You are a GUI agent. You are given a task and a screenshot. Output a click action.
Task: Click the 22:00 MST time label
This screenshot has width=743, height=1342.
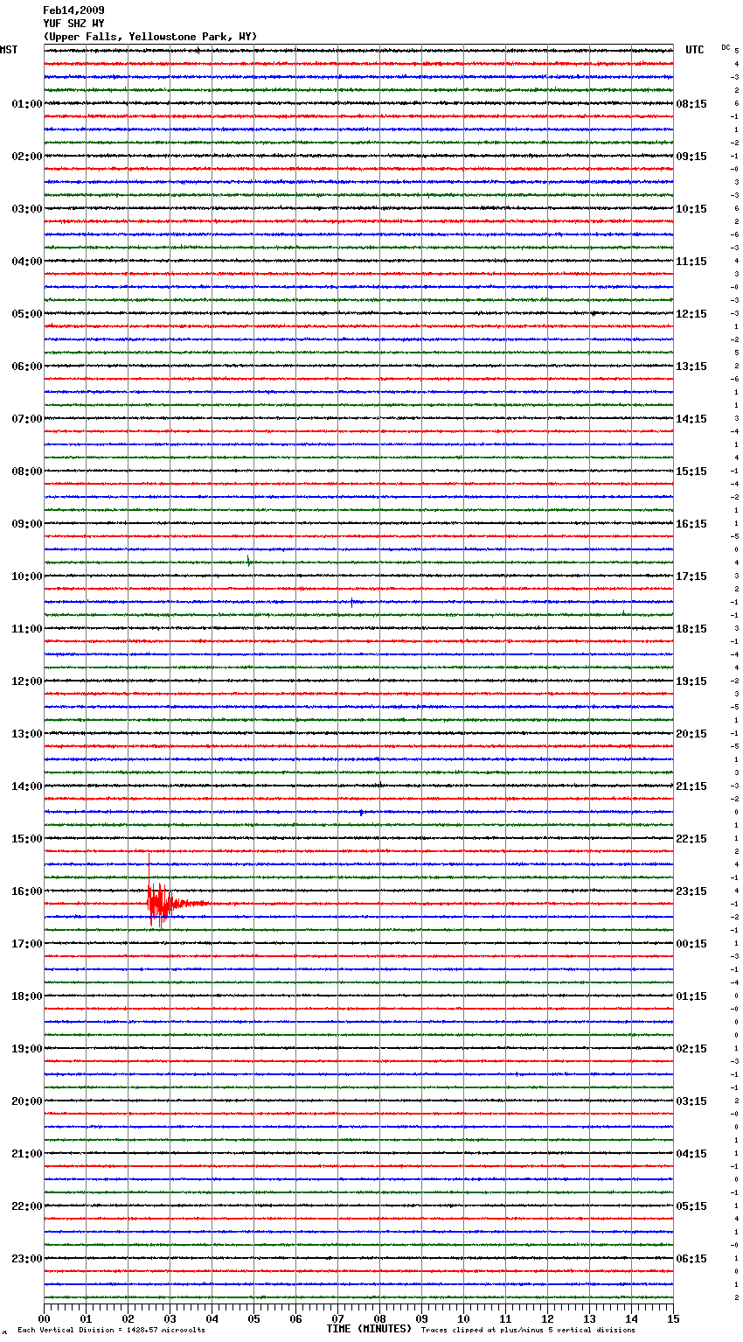[x=26, y=1206]
